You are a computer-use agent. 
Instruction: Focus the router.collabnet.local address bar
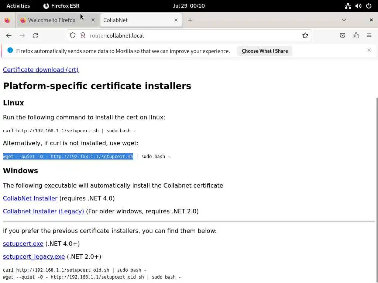click(189, 36)
